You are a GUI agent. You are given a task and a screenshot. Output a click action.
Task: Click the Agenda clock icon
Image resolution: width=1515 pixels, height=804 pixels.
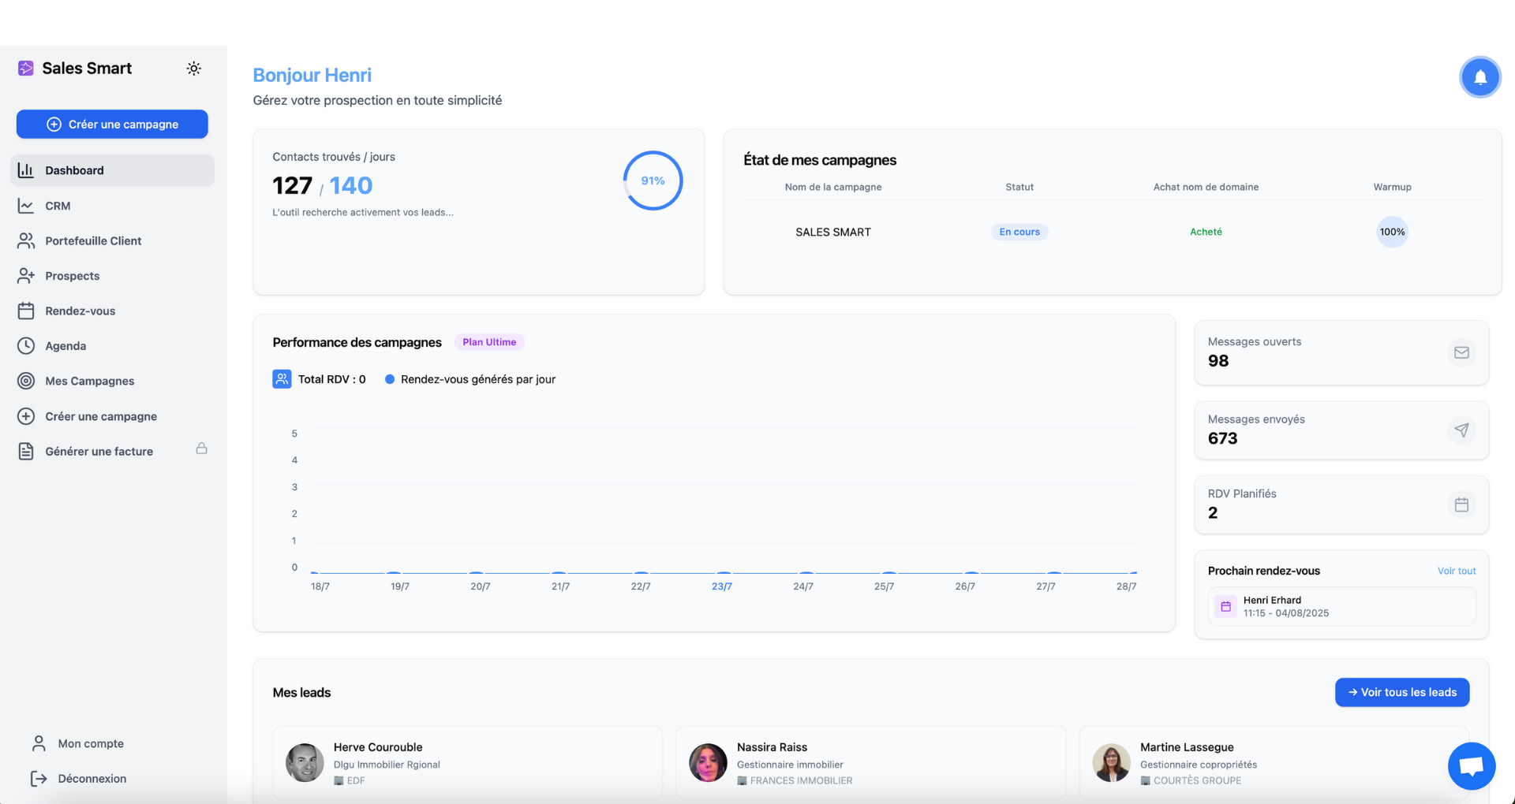pos(26,345)
